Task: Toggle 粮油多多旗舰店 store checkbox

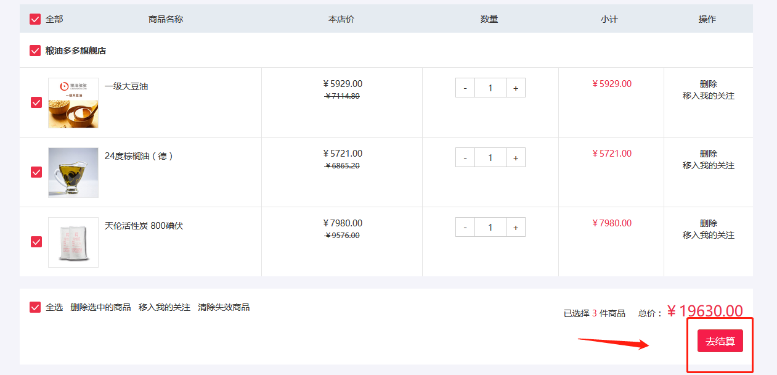Action: (x=35, y=51)
